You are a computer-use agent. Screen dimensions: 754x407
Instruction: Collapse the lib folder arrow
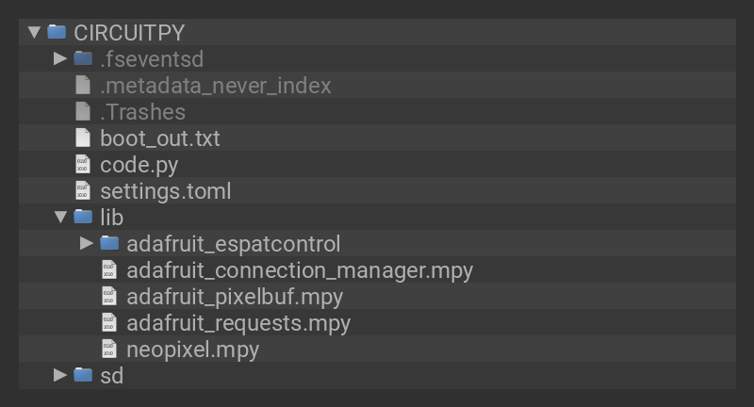coord(60,217)
